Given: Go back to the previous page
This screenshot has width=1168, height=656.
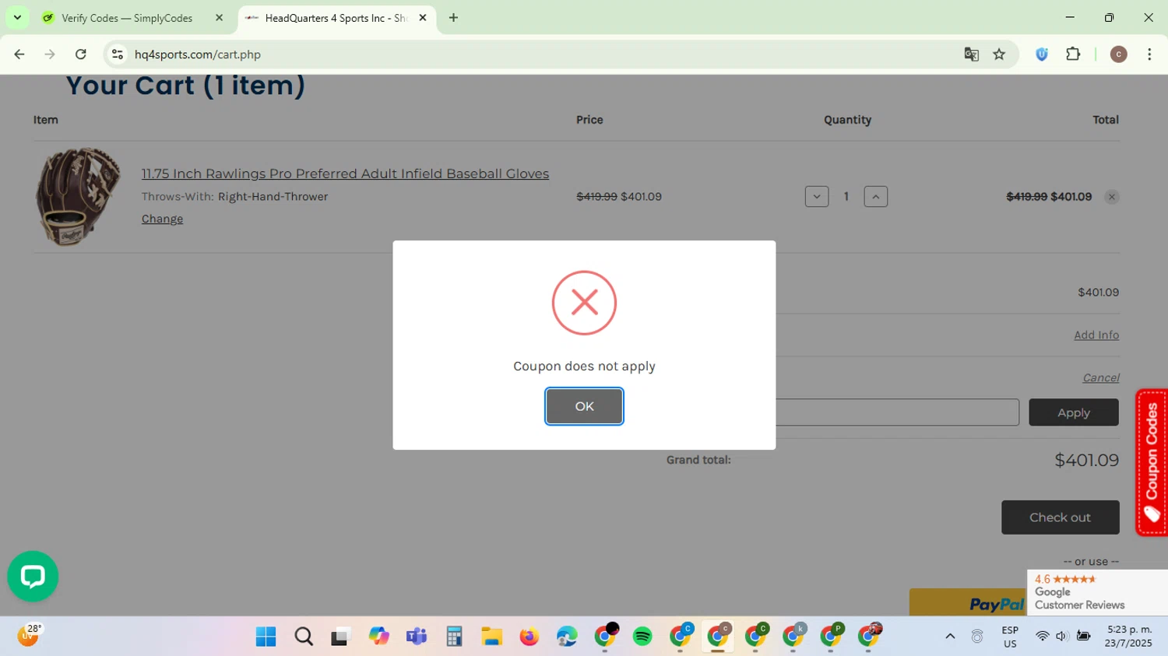Looking at the screenshot, I should (19, 54).
